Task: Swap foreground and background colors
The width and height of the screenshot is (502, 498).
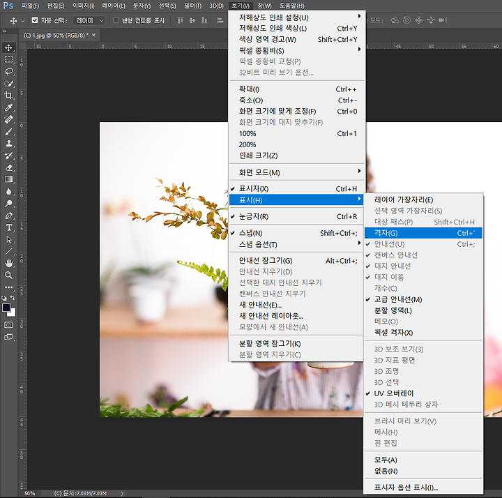Action: click(13, 298)
